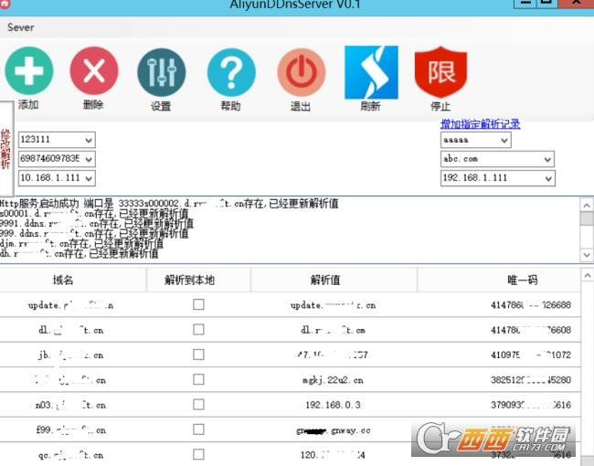
Task: Open 设置 (settings) sliders icon
Action: coord(162,72)
